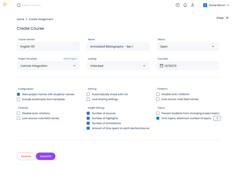This screenshot has height=179, width=236.
Task: Click the Delete button
Action: (x=25, y=156)
